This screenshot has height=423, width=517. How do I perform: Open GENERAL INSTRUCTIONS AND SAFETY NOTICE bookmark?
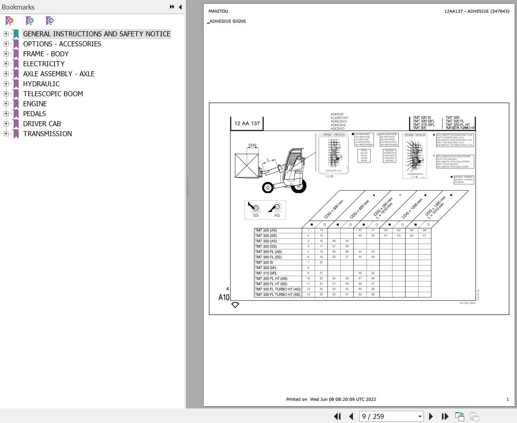[97, 34]
